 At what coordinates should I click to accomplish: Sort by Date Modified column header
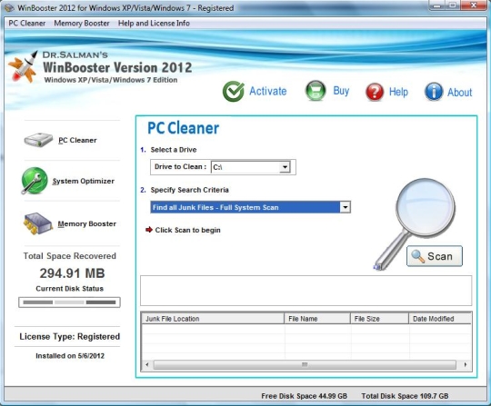440,319
